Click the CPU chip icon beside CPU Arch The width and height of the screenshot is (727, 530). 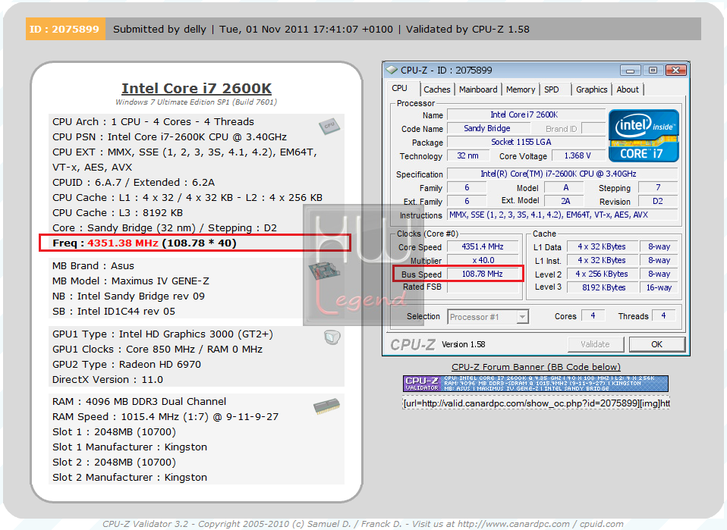click(329, 126)
